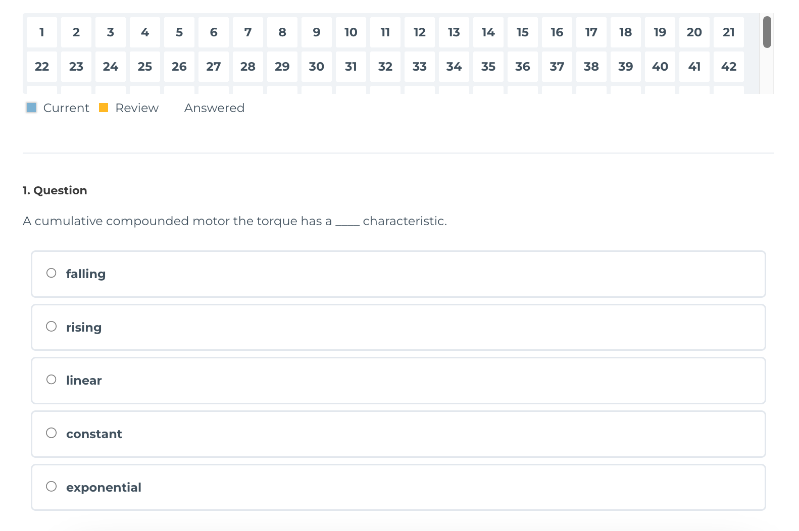799x531 pixels.
Task: Pick the 'linear' radio button
Action: [52, 380]
